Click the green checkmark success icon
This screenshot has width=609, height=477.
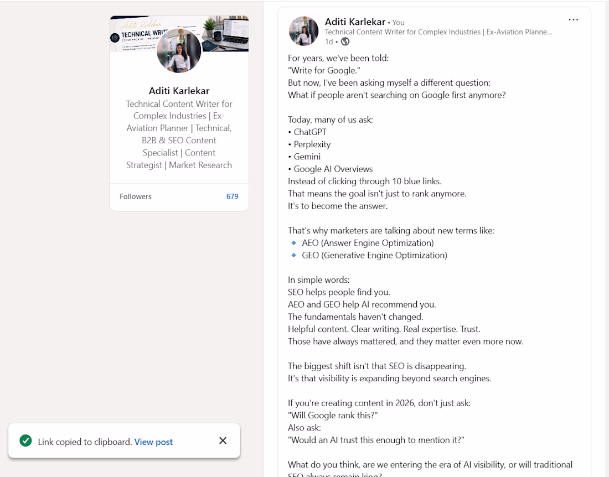25,441
